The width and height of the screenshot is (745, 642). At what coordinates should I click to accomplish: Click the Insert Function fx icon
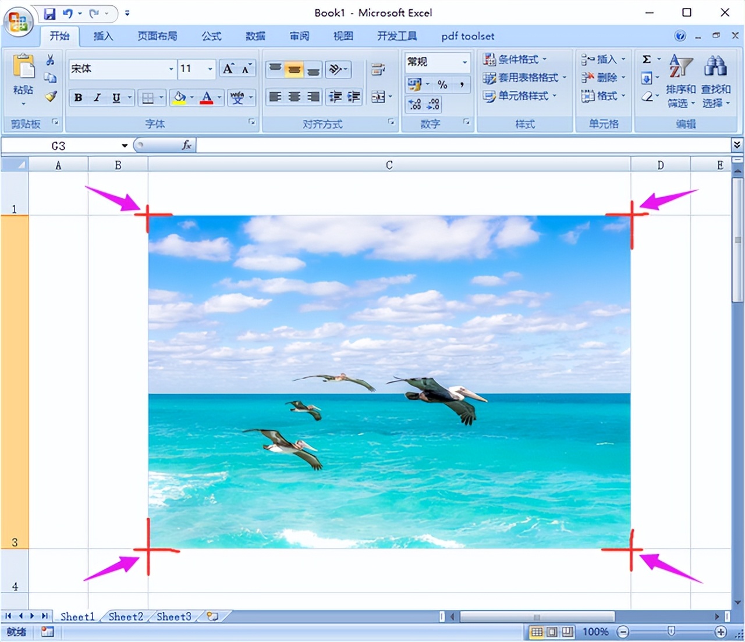[186, 145]
